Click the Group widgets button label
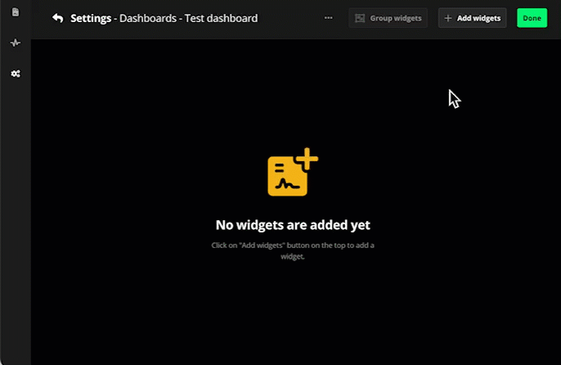The image size is (561, 365). click(x=396, y=18)
